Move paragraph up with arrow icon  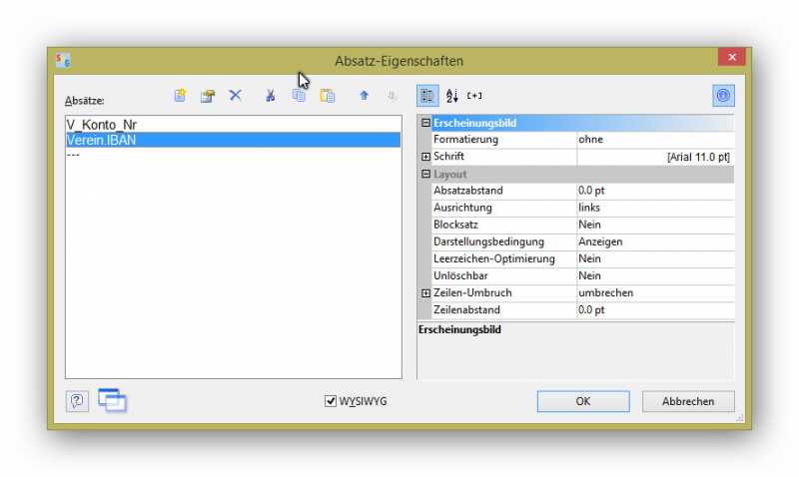(364, 96)
